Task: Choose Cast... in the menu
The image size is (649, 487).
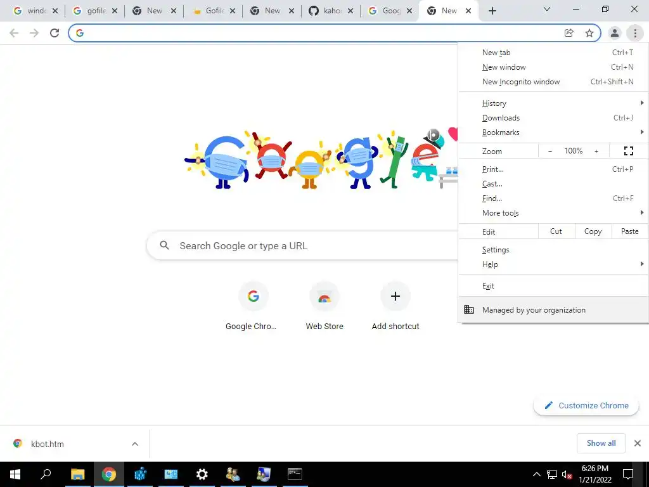Action: [553, 184]
